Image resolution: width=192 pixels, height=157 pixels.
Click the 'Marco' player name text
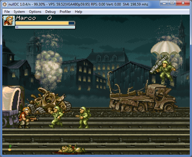pyautogui.click(x=26, y=18)
